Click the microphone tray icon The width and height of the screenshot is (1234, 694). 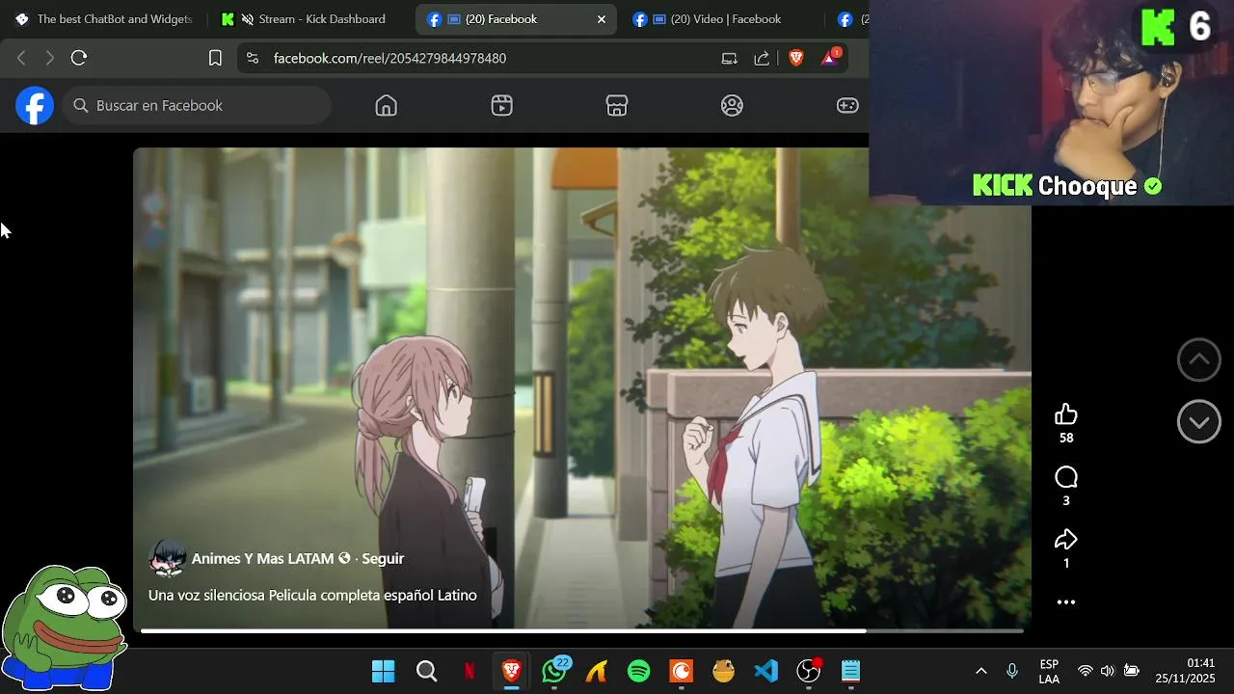[x=1012, y=671]
